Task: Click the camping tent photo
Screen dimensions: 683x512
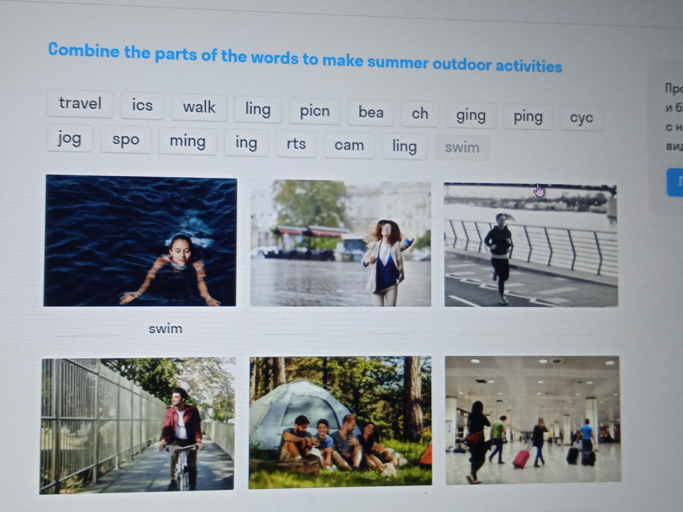Action: (x=340, y=422)
